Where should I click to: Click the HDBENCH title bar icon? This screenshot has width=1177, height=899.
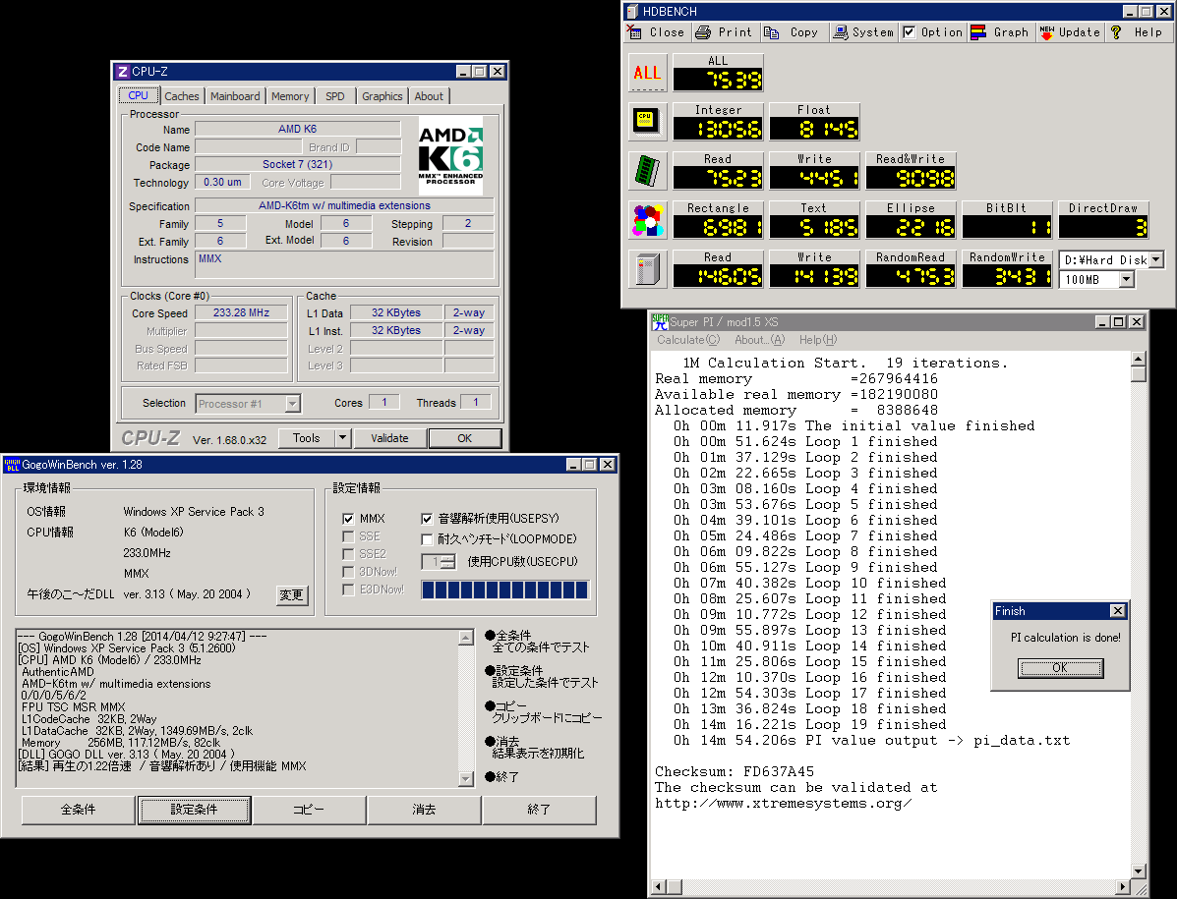click(633, 11)
